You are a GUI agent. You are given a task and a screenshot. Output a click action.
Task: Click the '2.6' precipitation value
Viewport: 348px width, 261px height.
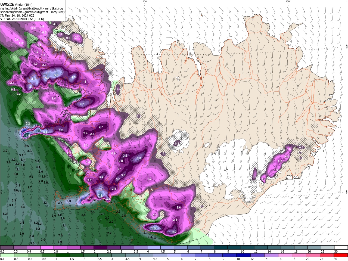tap(179, 207)
